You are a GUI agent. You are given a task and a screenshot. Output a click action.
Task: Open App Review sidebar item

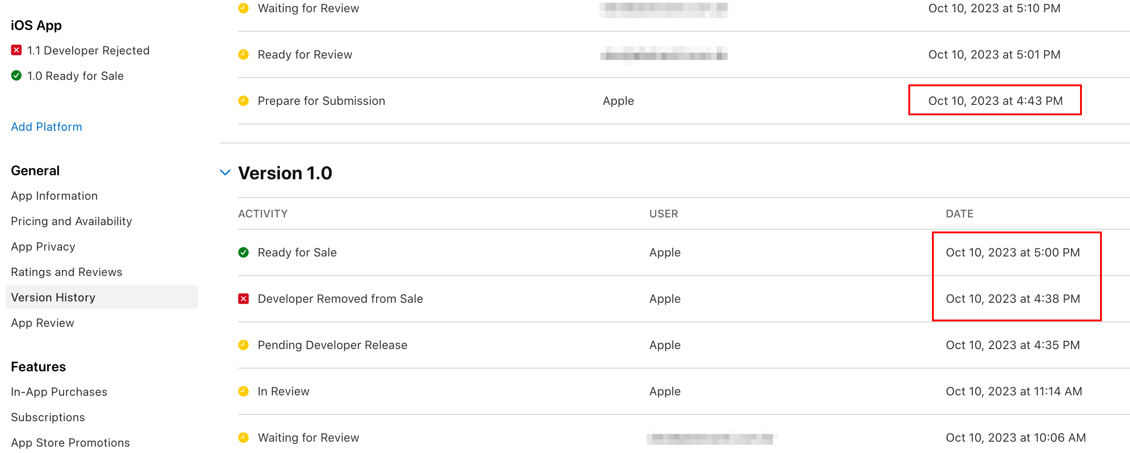pyautogui.click(x=43, y=323)
